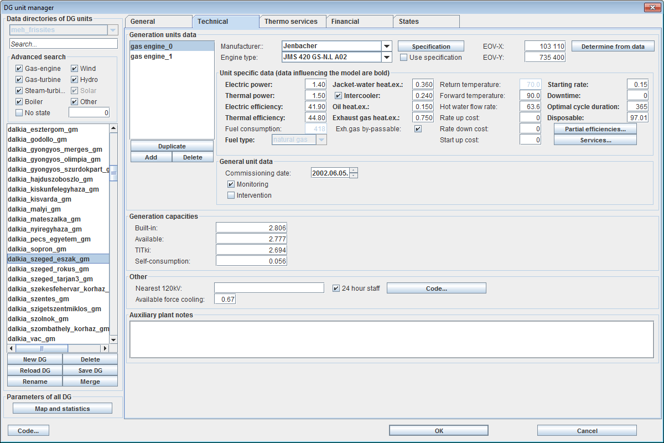664x443 pixels.
Task: Click the Forward temperature field
Action: [x=530, y=96]
